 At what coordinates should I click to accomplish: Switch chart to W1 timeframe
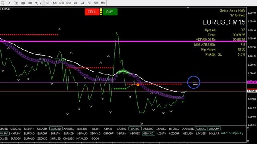(96, 3)
